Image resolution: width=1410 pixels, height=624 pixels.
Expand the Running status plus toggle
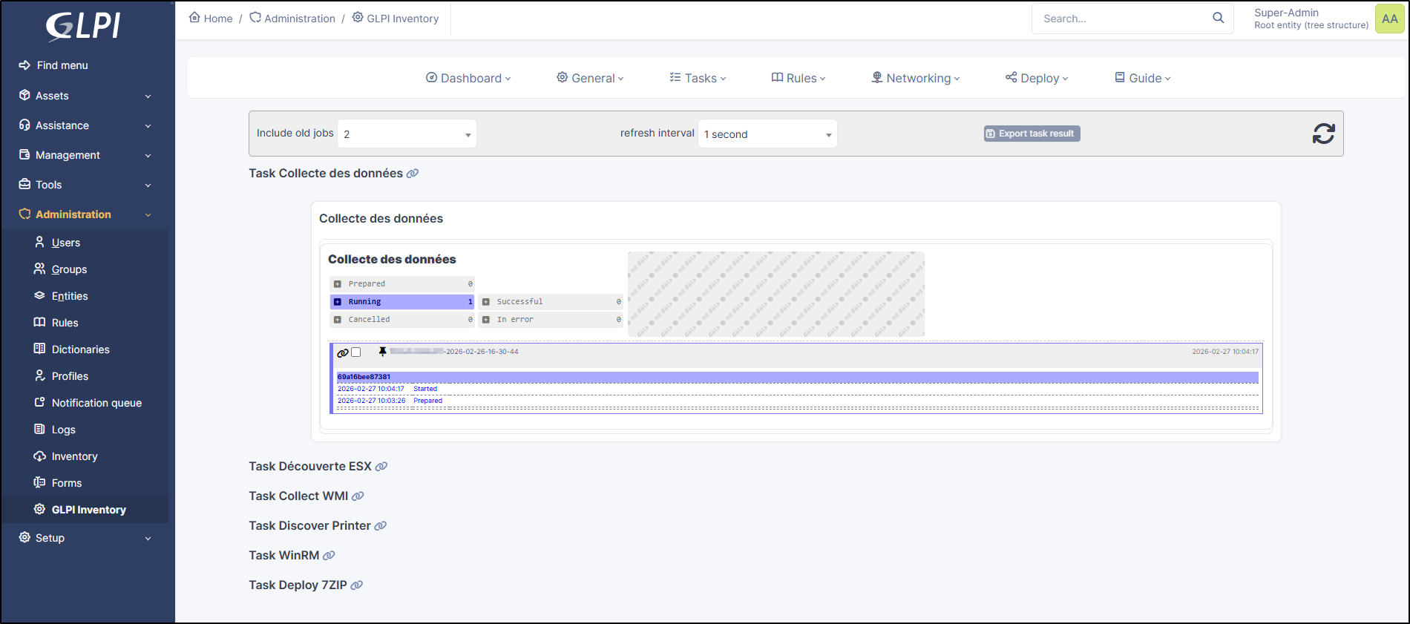coord(338,302)
